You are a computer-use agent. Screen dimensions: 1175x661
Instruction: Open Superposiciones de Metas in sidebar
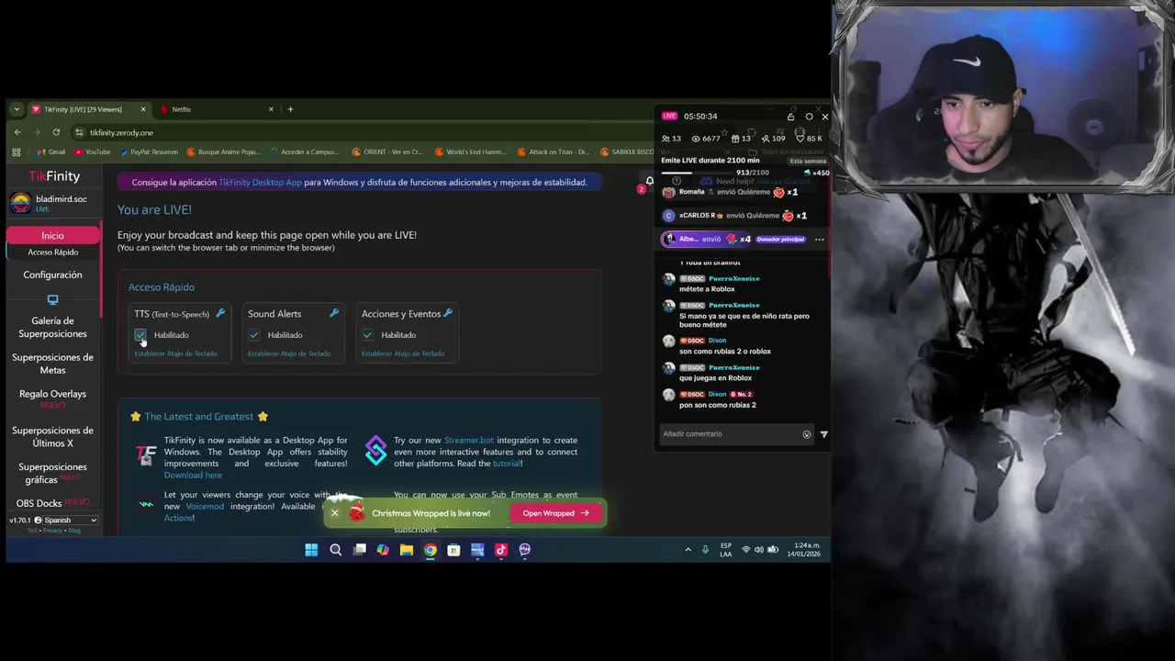click(x=52, y=364)
